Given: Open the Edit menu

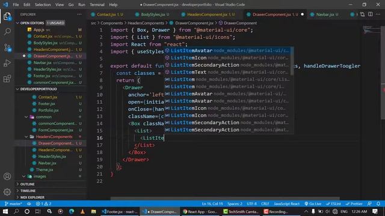Looking at the screenshot, I should click(26, 4).
